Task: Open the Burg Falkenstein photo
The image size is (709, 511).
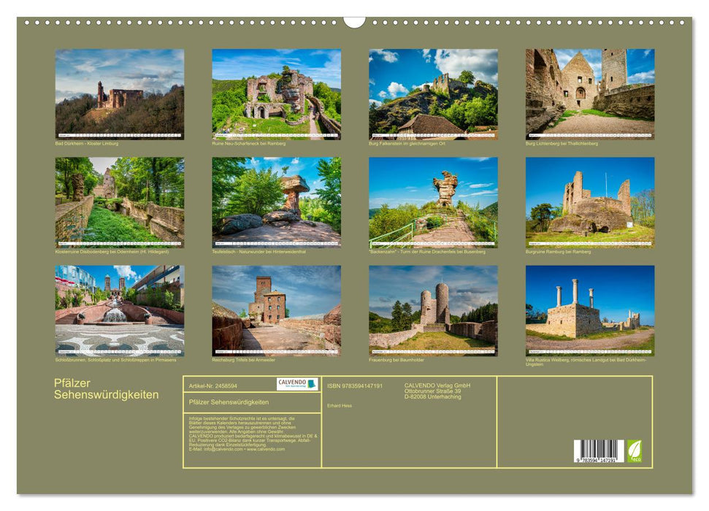Action: (433, 94)
